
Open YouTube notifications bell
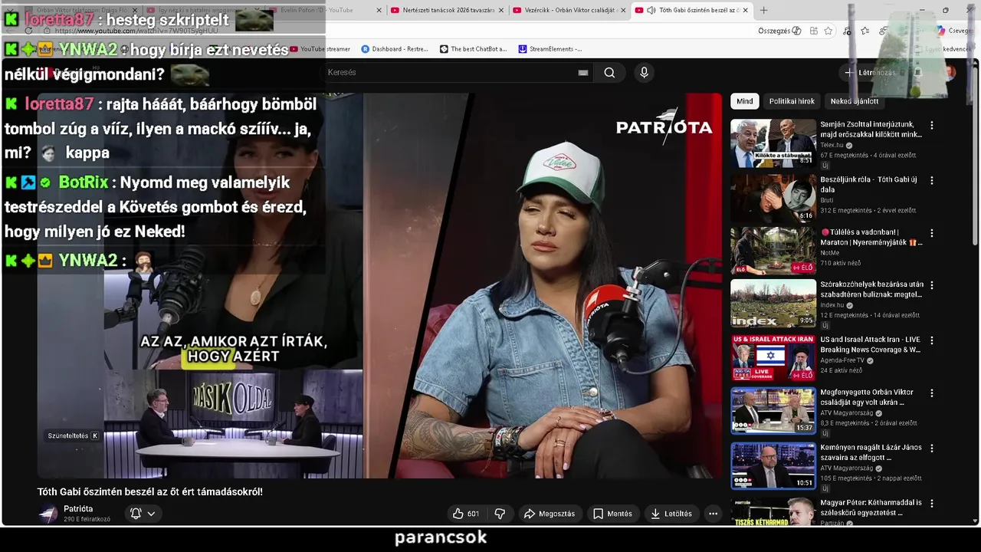click(917, 73)
